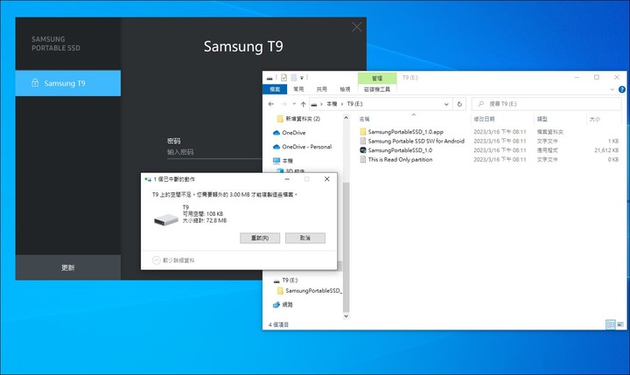Expand the ribbon with the chevron
630x375 pixels.
[x=612, y=89]
